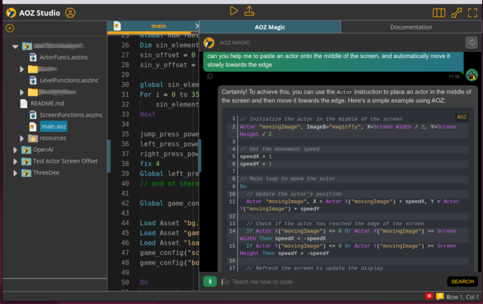Expand the Test Actor Screen Offset project
483x304 pixels.
pyautogui.click(x=14, y=161)
